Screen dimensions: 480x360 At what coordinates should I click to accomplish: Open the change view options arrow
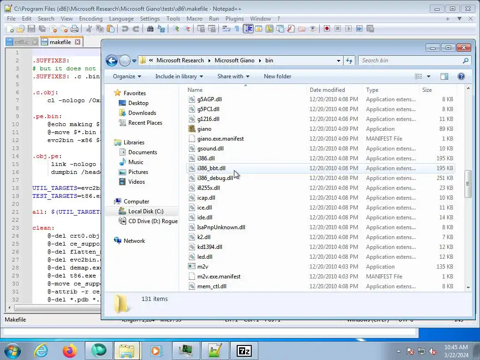[x=428, y=76]
